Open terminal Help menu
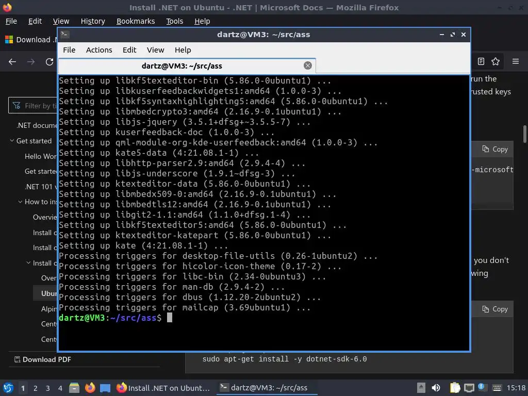 click(x=183, y=50)
